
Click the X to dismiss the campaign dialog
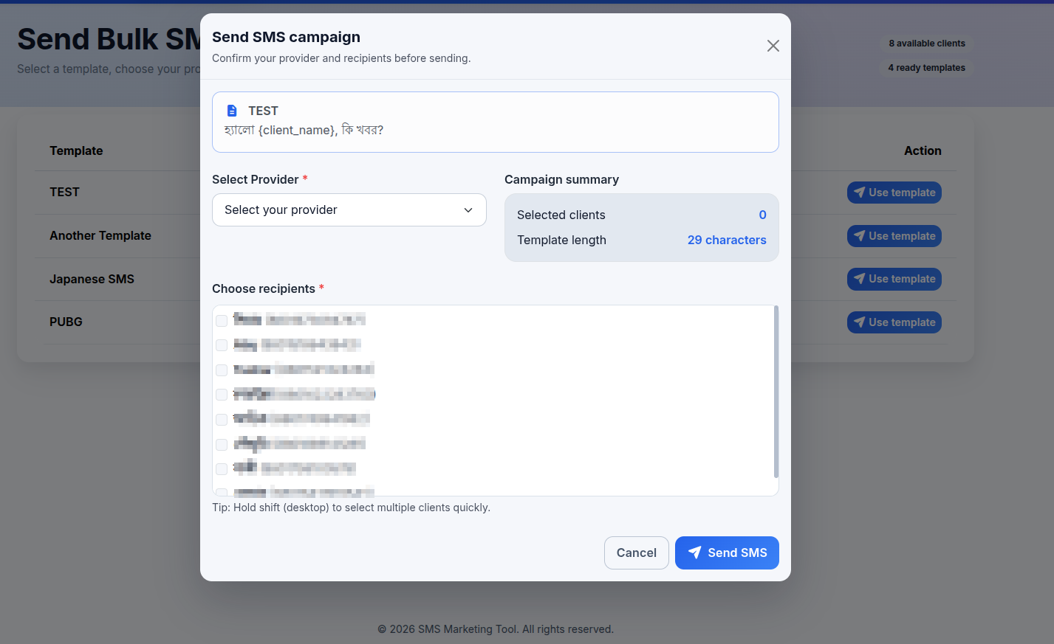pos(773,46)
